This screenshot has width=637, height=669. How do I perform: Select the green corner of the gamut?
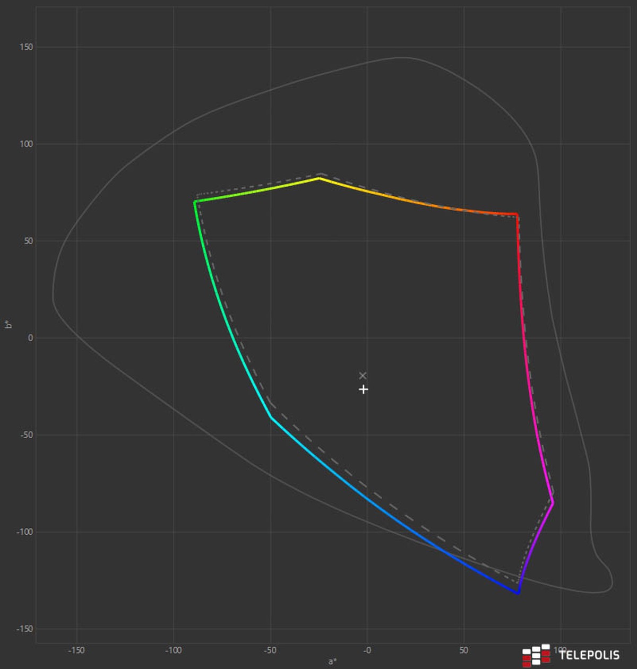click(x=195, y=202)
